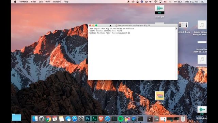
Task: Open the keyboard input flag menu
Action: [165, 2]
